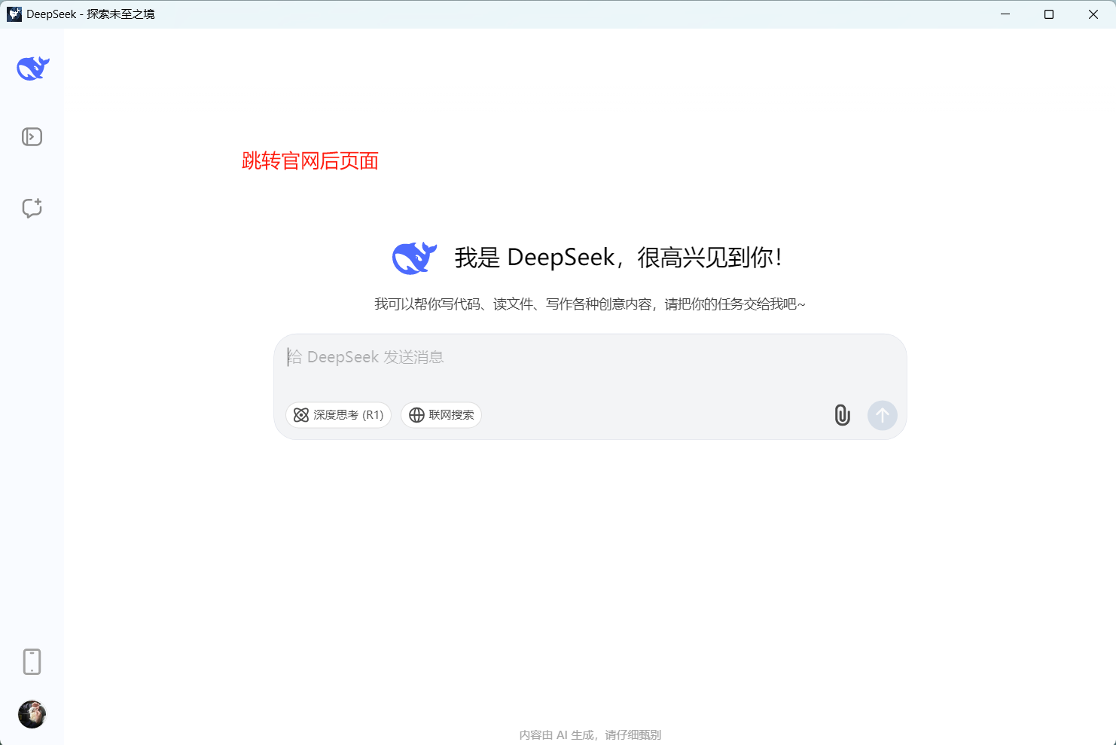Close the DeepSeek window
Viewport: 1116px width, 745px height.
1093,14
